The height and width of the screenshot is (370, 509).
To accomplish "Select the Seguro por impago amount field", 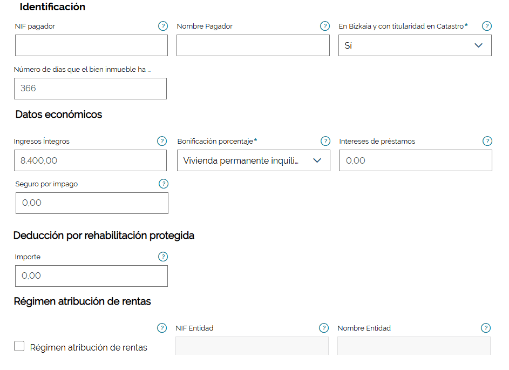I will [92, 203].
